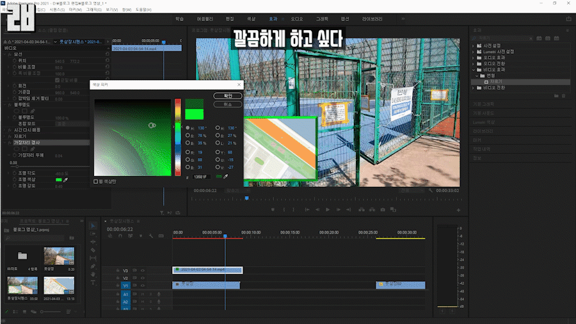Click the share/export icon at top right
The image size is (576, 324).
(x=569, y=19)
